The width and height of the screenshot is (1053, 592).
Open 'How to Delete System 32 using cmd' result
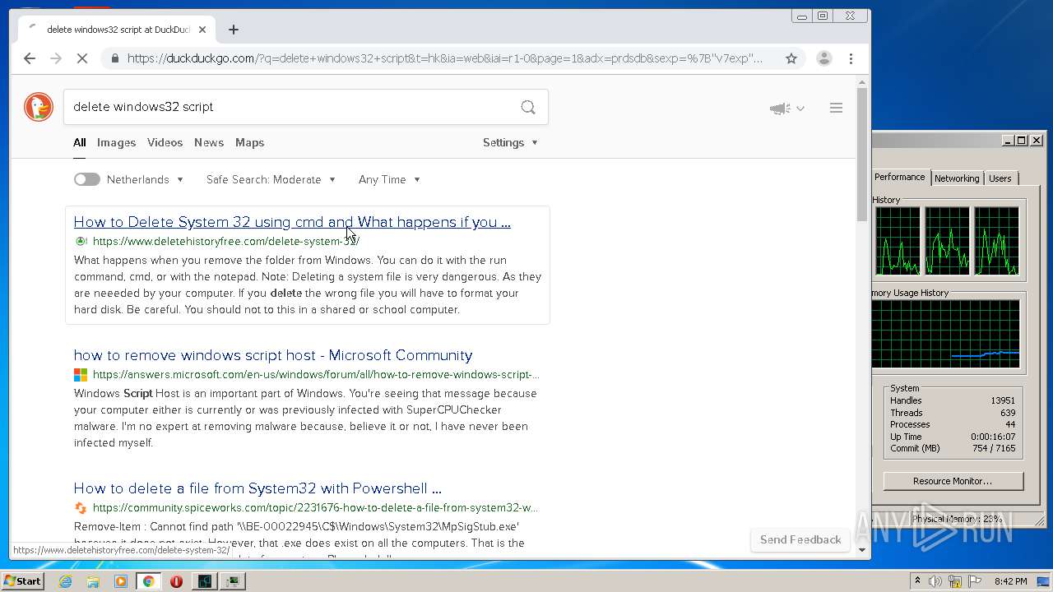tap(292, 222)
